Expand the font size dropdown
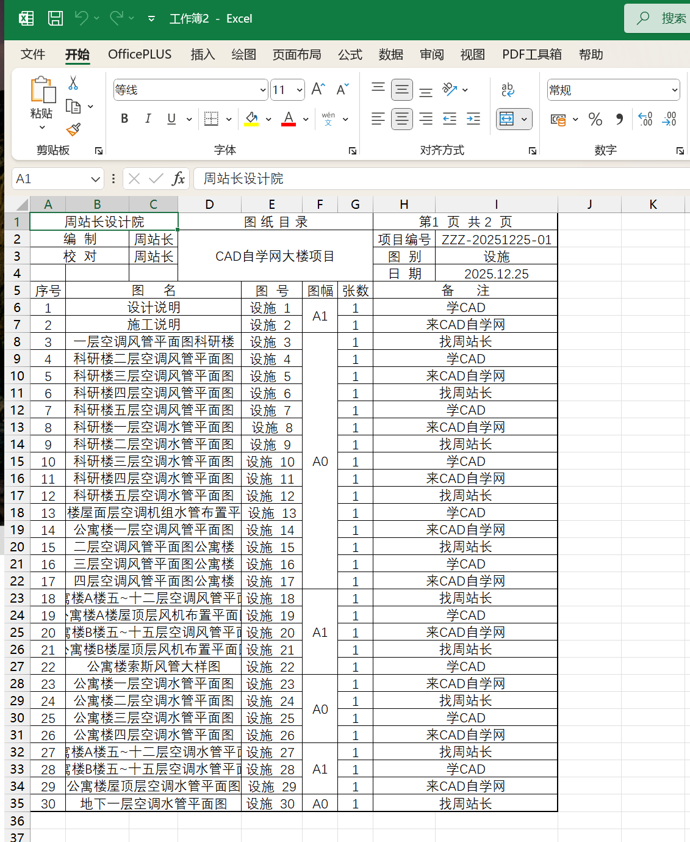 (x=300, y=90)
